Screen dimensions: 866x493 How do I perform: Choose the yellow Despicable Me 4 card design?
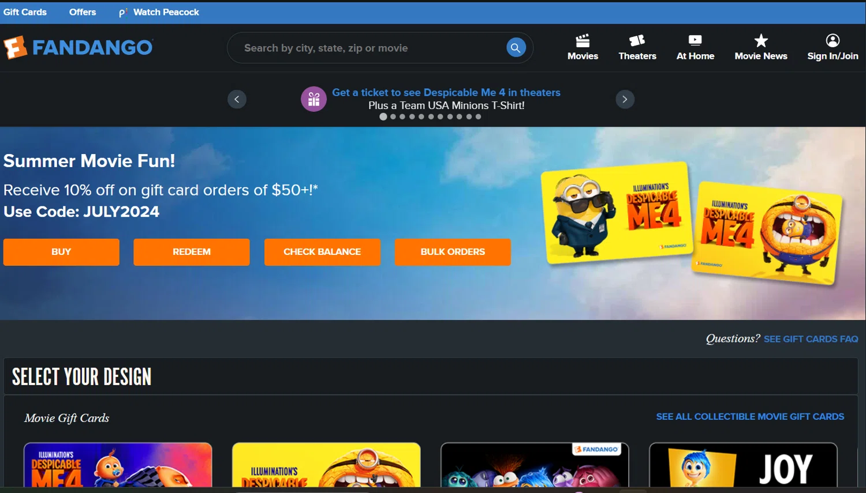click(x=326, y=465)
